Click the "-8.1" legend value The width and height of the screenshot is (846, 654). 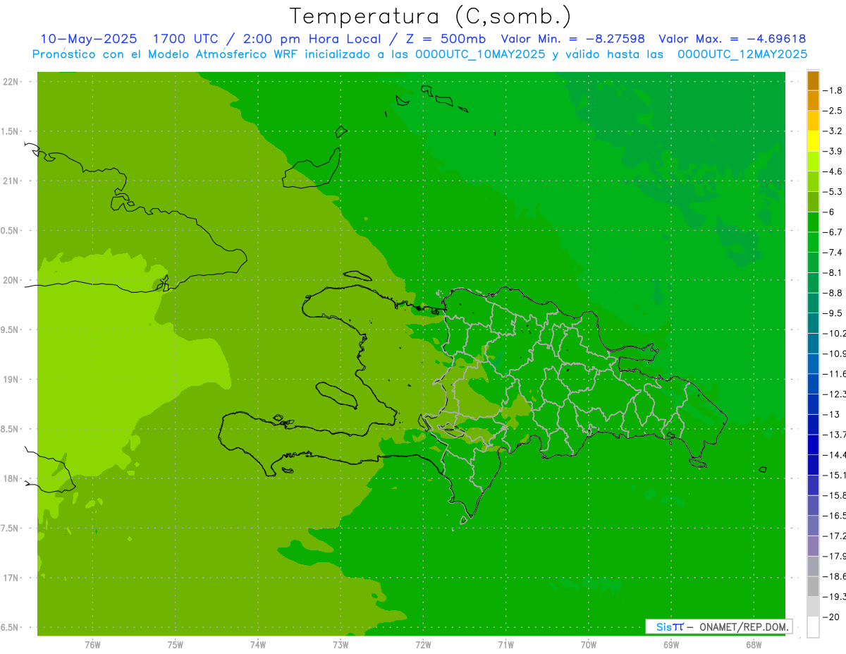point(833,272)
